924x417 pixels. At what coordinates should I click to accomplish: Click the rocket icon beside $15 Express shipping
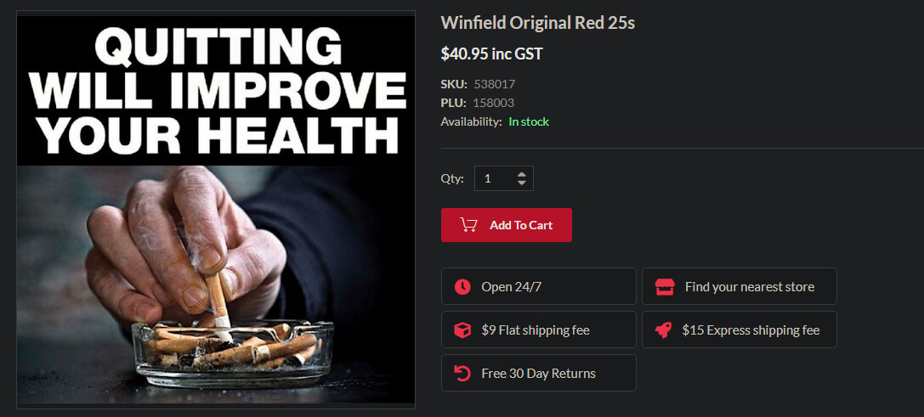coord(664,330)
